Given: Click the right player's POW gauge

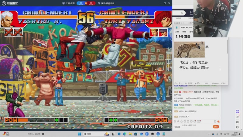Looking at the screenshot, I should click(x=136, y=120).
